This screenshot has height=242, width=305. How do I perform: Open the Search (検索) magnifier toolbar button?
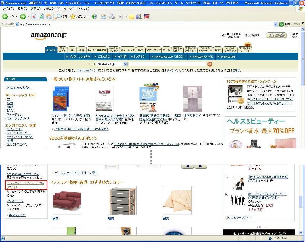[61, 16]
